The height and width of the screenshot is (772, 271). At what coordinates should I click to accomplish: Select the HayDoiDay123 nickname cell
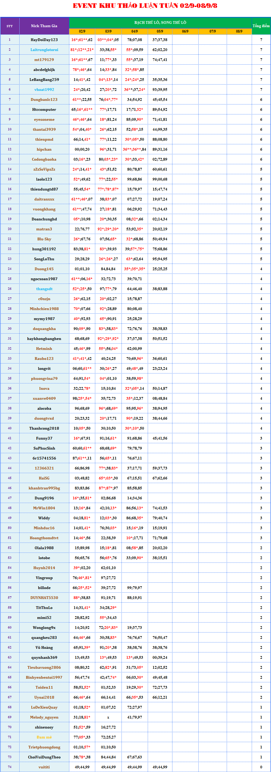click(44, 40)
